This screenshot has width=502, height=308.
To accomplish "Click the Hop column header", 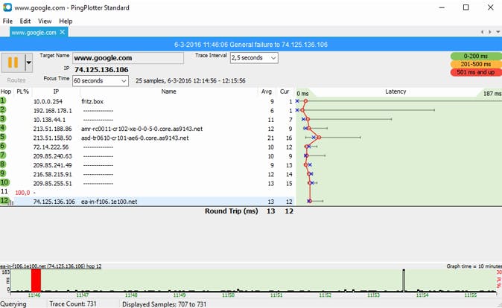I will (6, 92).
